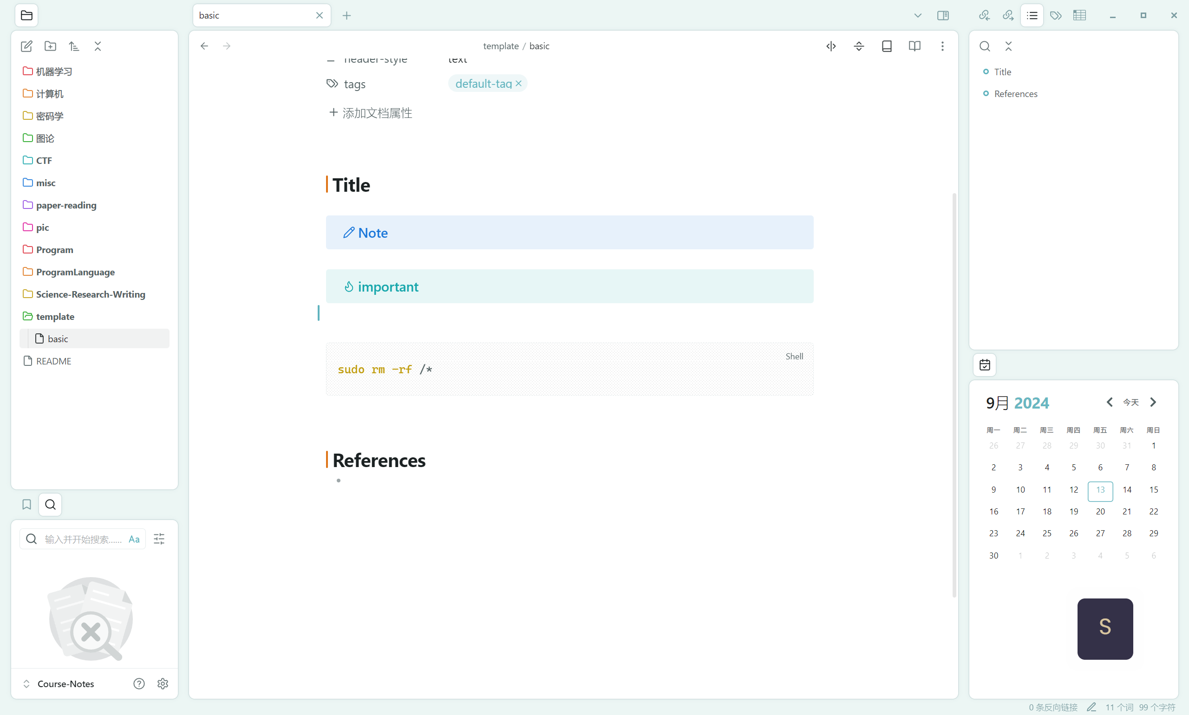Create a new folder via toolbar icon
Viewport: 1189px width, 715px height.
click(x=50, y=46)
